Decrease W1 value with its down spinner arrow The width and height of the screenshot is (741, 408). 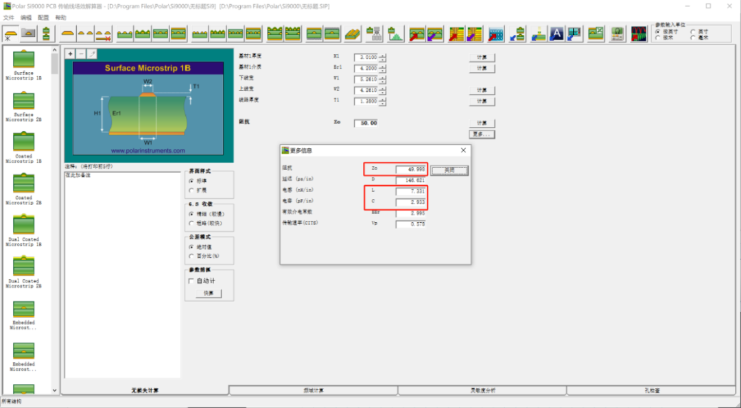tap(382, 81)
